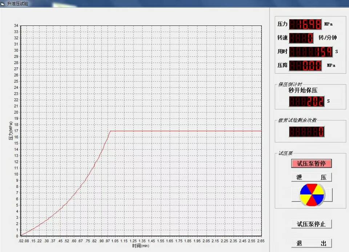Click the 压力(MPa) vertical axis title
Viewport: 349px width, 252px height.
(x=11, y=131)
